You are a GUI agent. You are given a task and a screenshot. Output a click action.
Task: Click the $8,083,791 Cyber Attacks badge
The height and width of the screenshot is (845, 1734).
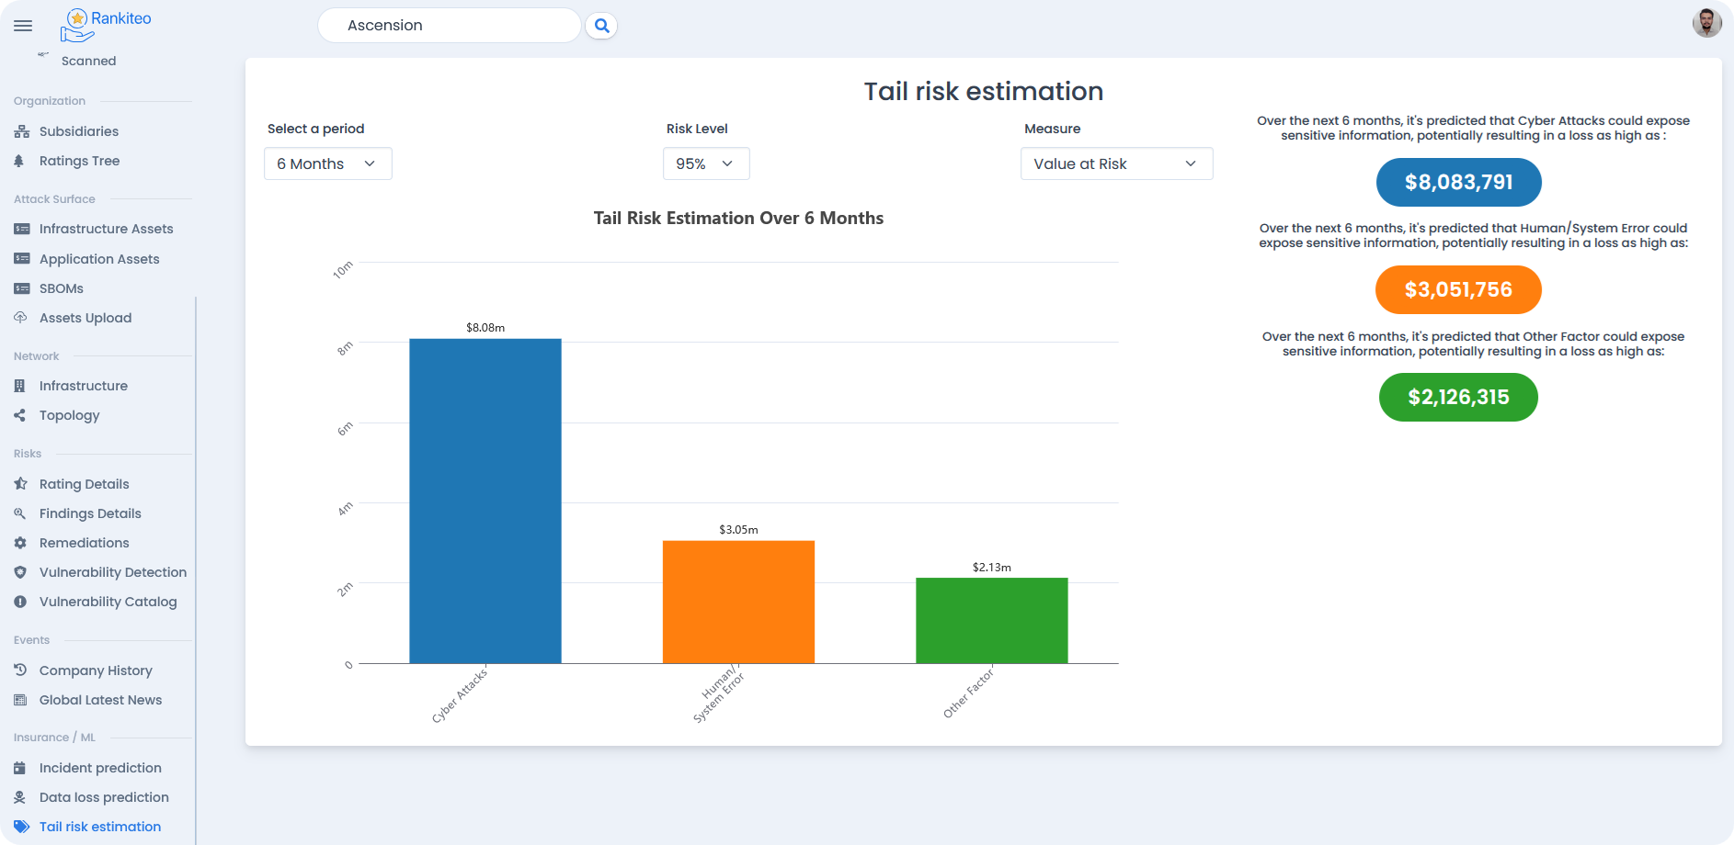point(1458,182)
